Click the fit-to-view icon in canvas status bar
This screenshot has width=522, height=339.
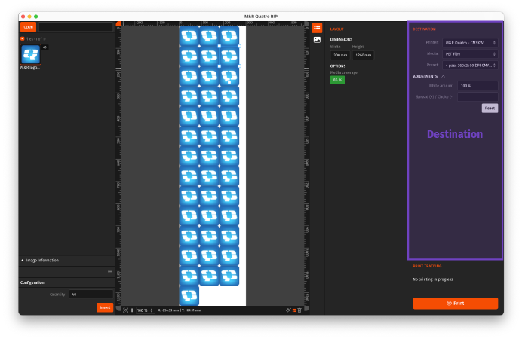pos(126,310)
